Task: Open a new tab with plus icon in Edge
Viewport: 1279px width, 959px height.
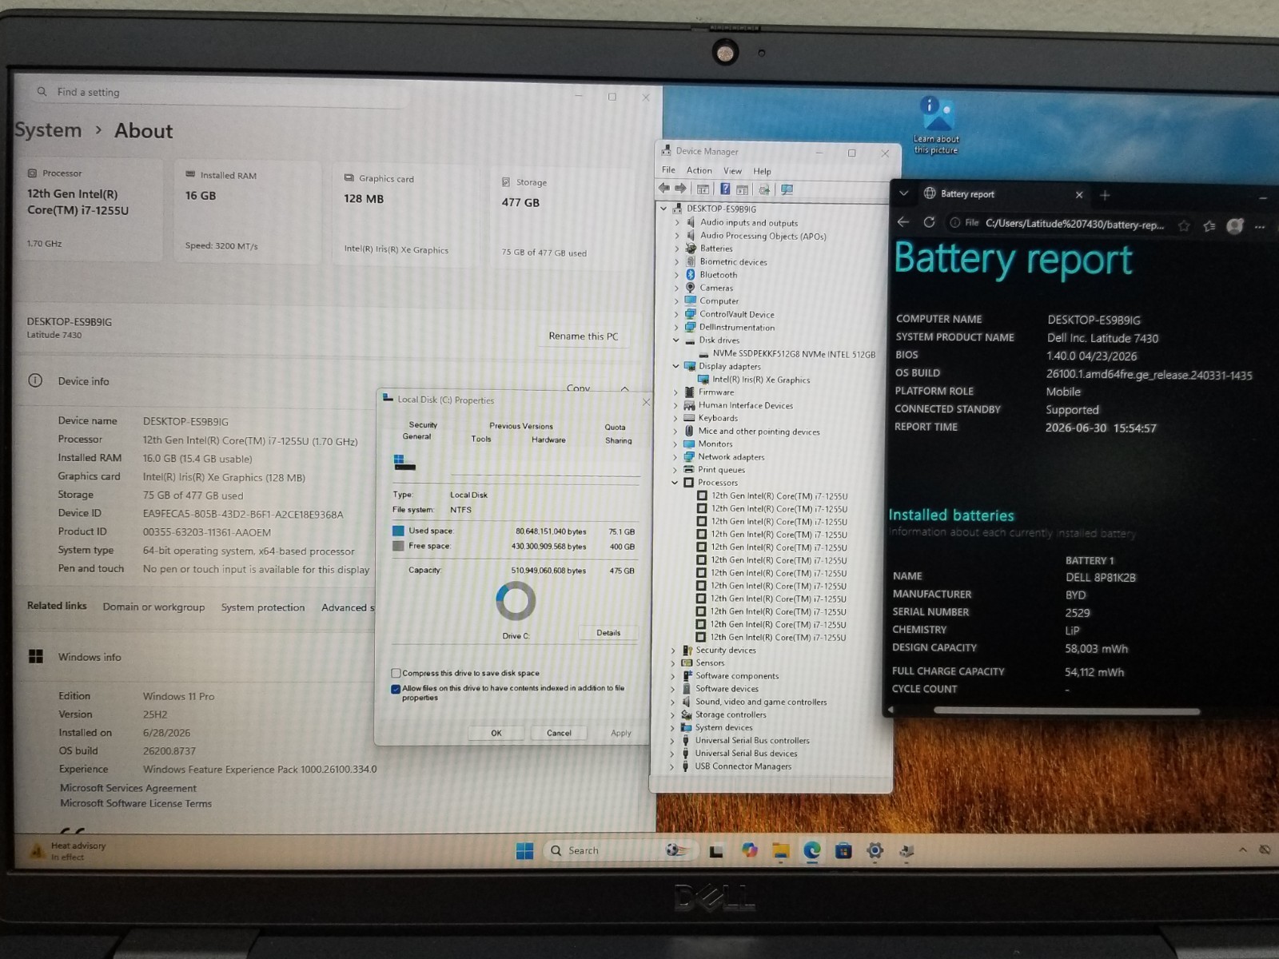Action: (x=1105, y=195)
